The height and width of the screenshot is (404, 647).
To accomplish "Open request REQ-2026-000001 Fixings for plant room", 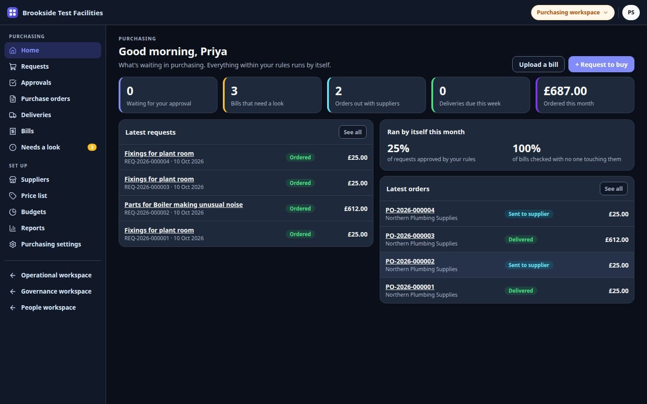I will pyautogui.click(x=159, y=230).
